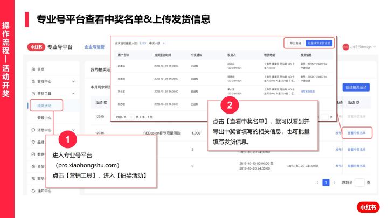Go to previous page with left arrow

317,182
